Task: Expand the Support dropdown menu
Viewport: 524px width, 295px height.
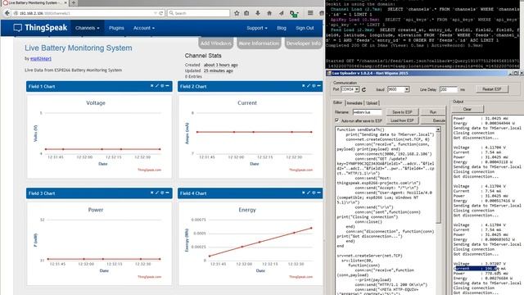Action: point(256,28)
